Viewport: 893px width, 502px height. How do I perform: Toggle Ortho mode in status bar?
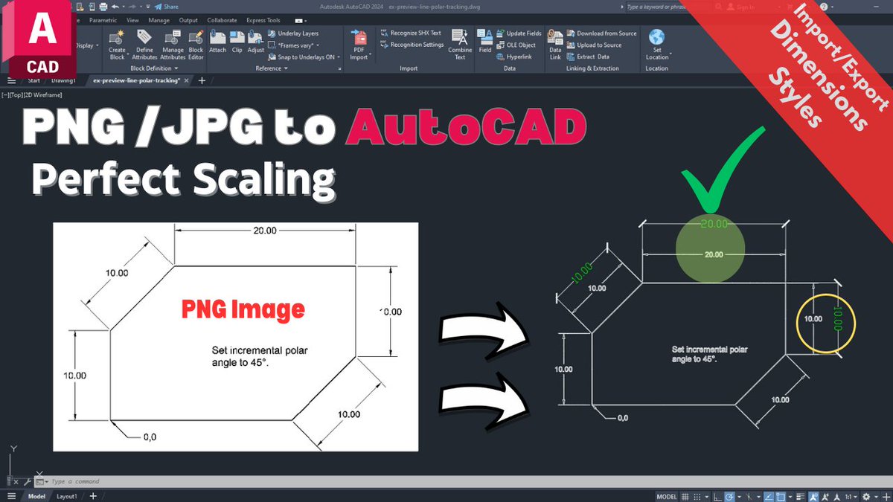[717, 496]
